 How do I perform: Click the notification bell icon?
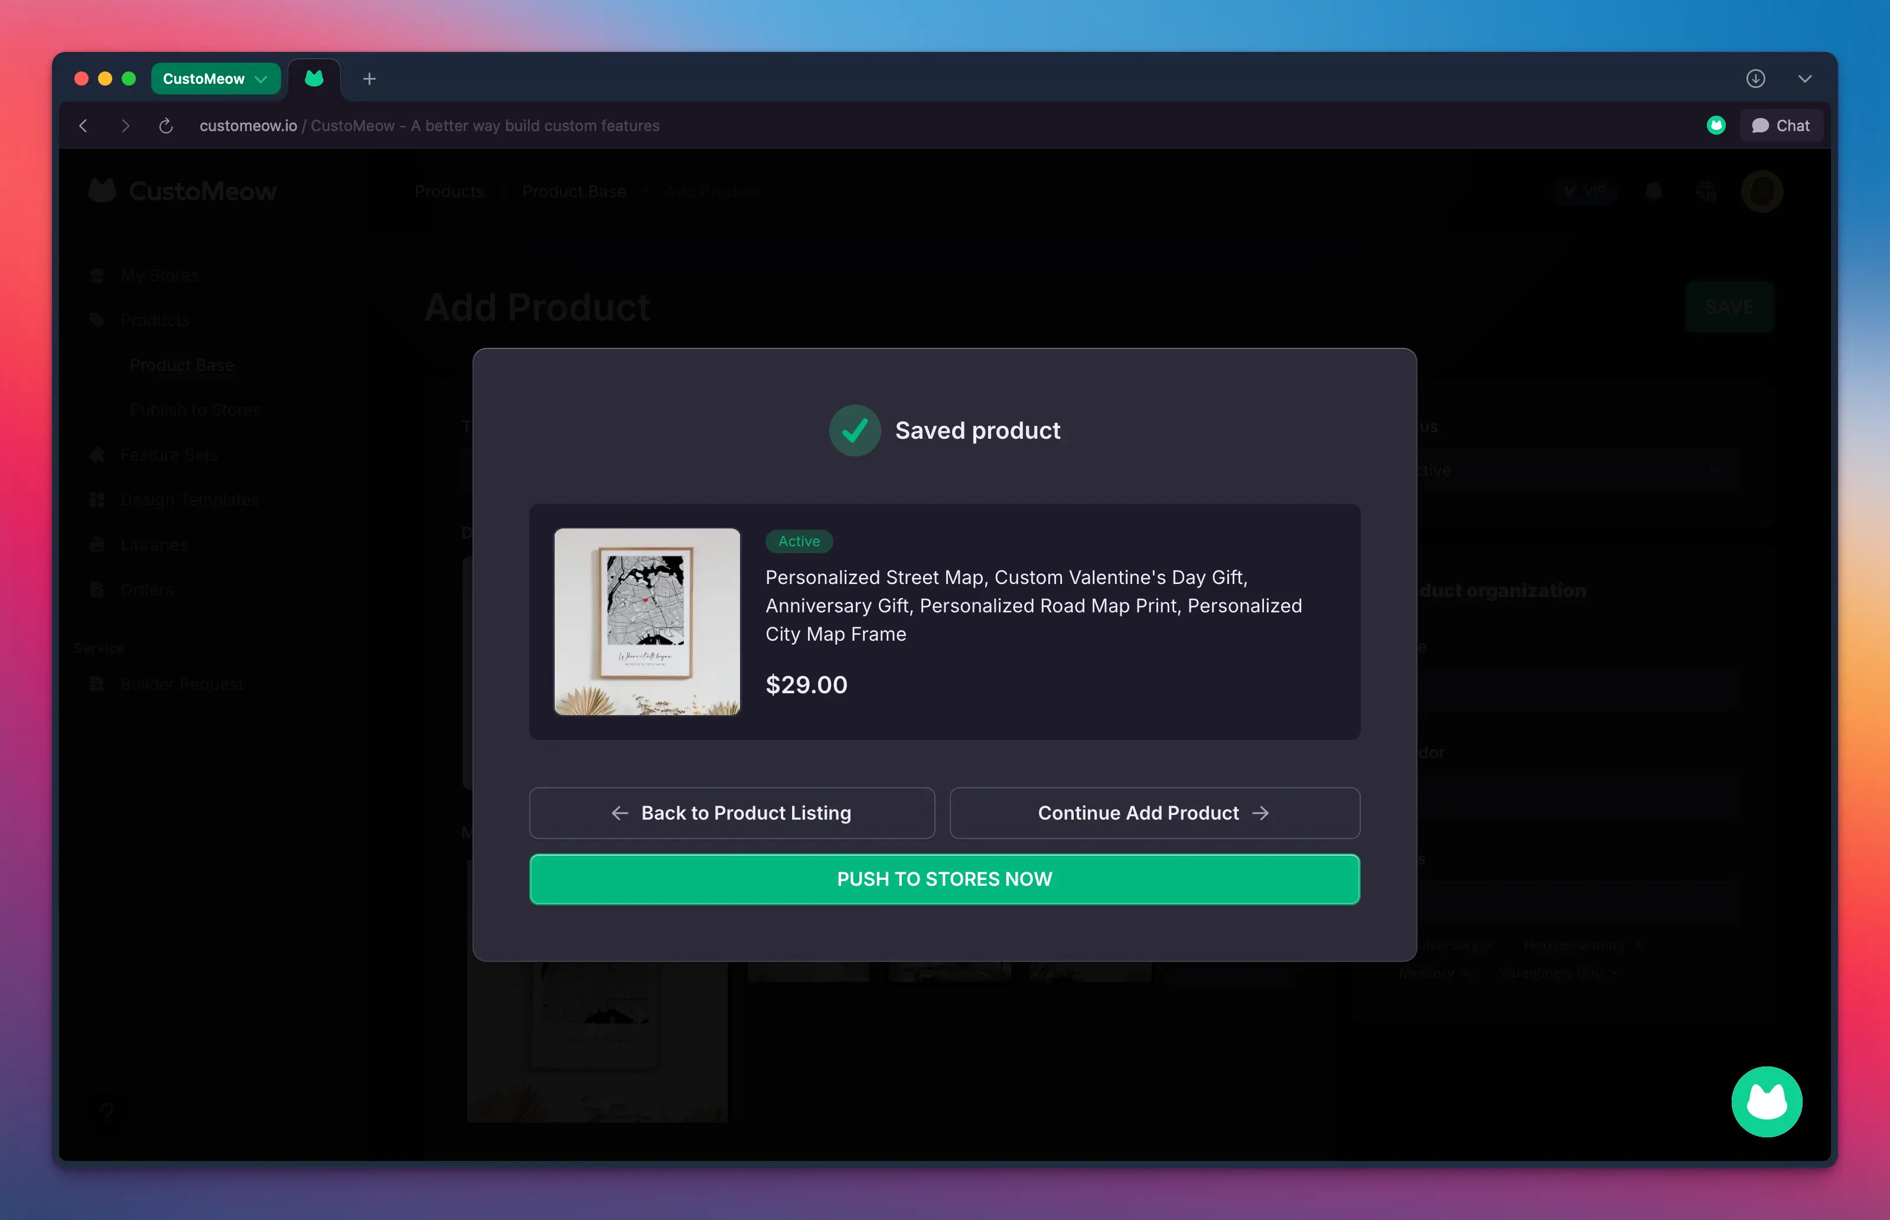(1653, 192)
